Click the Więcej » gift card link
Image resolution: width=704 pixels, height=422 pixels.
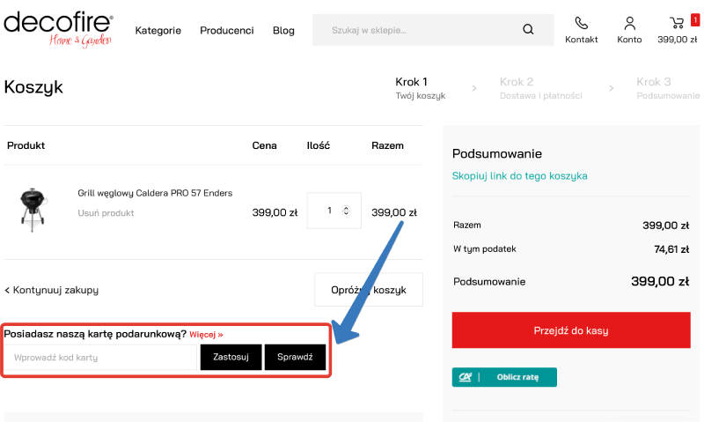[207, 335]
